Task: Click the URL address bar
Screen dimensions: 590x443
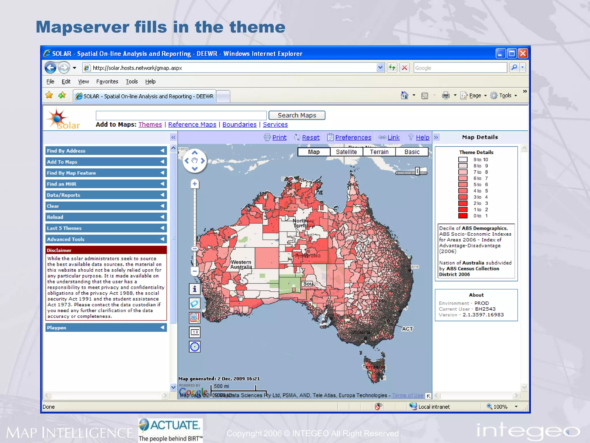Action: point(233,68)
